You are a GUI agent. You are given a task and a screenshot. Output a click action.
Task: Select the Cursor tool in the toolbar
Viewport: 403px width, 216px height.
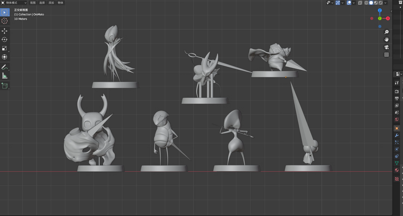point(5,21)
